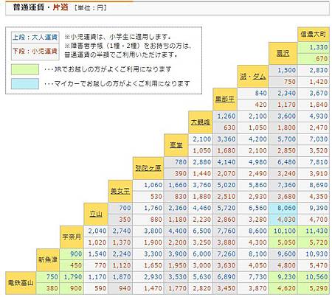Click the 1,330 fare under 信濃大町

click(x=314, y=47)
